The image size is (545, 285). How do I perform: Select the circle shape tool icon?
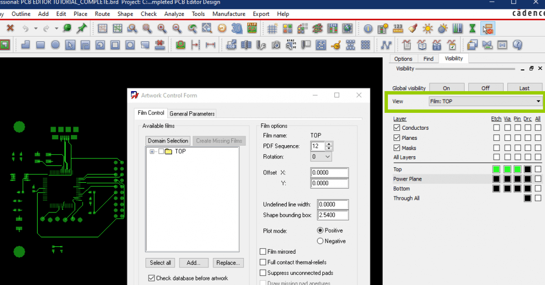click(x=55, y=45)
